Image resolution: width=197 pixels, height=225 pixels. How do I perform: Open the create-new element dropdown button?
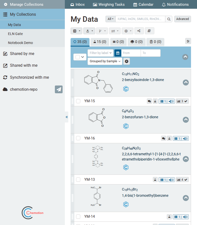(76, 31)
